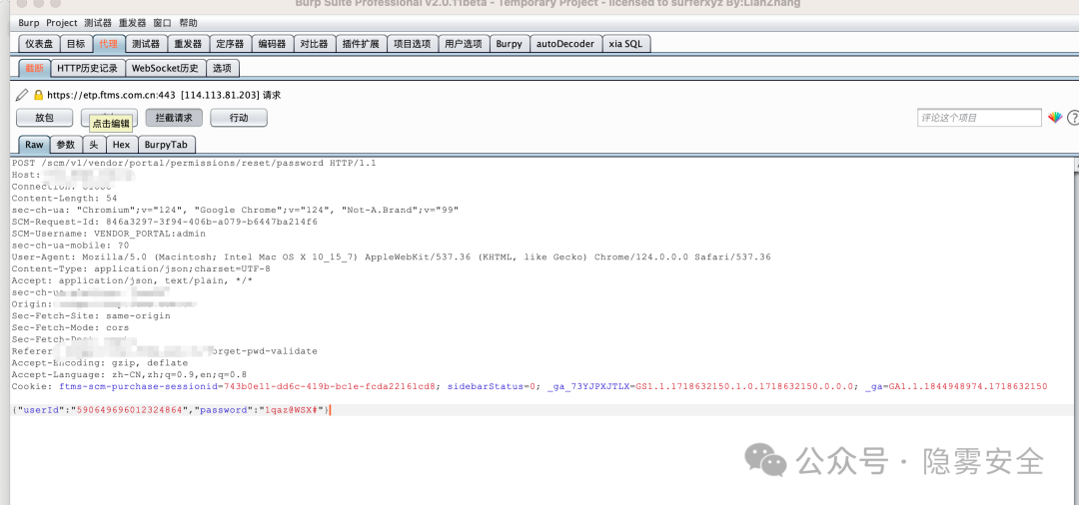Switch to the 仪表盘 tab

[39, 44]
